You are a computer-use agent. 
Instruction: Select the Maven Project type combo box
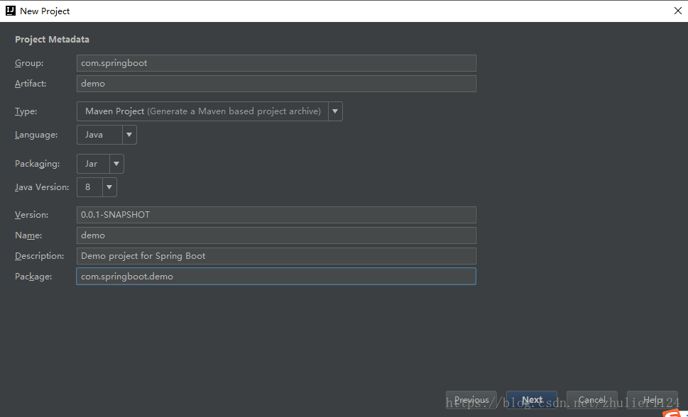202,111
